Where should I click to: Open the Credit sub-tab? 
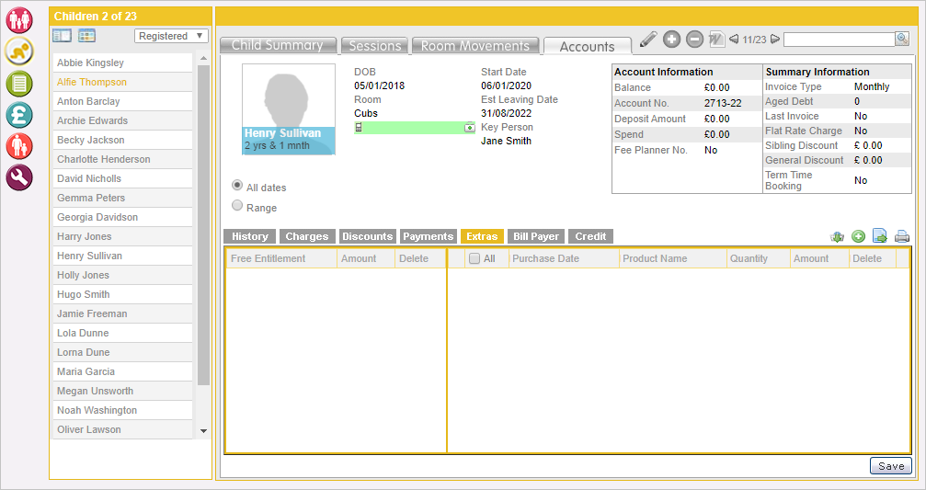[x=590, y=236]
